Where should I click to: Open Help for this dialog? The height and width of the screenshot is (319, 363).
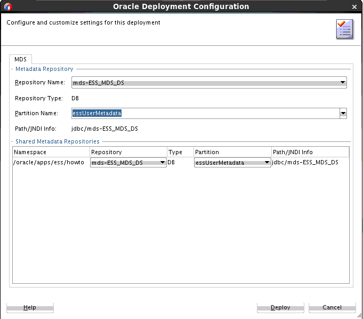pyautogui.click(x=30, y=307)
